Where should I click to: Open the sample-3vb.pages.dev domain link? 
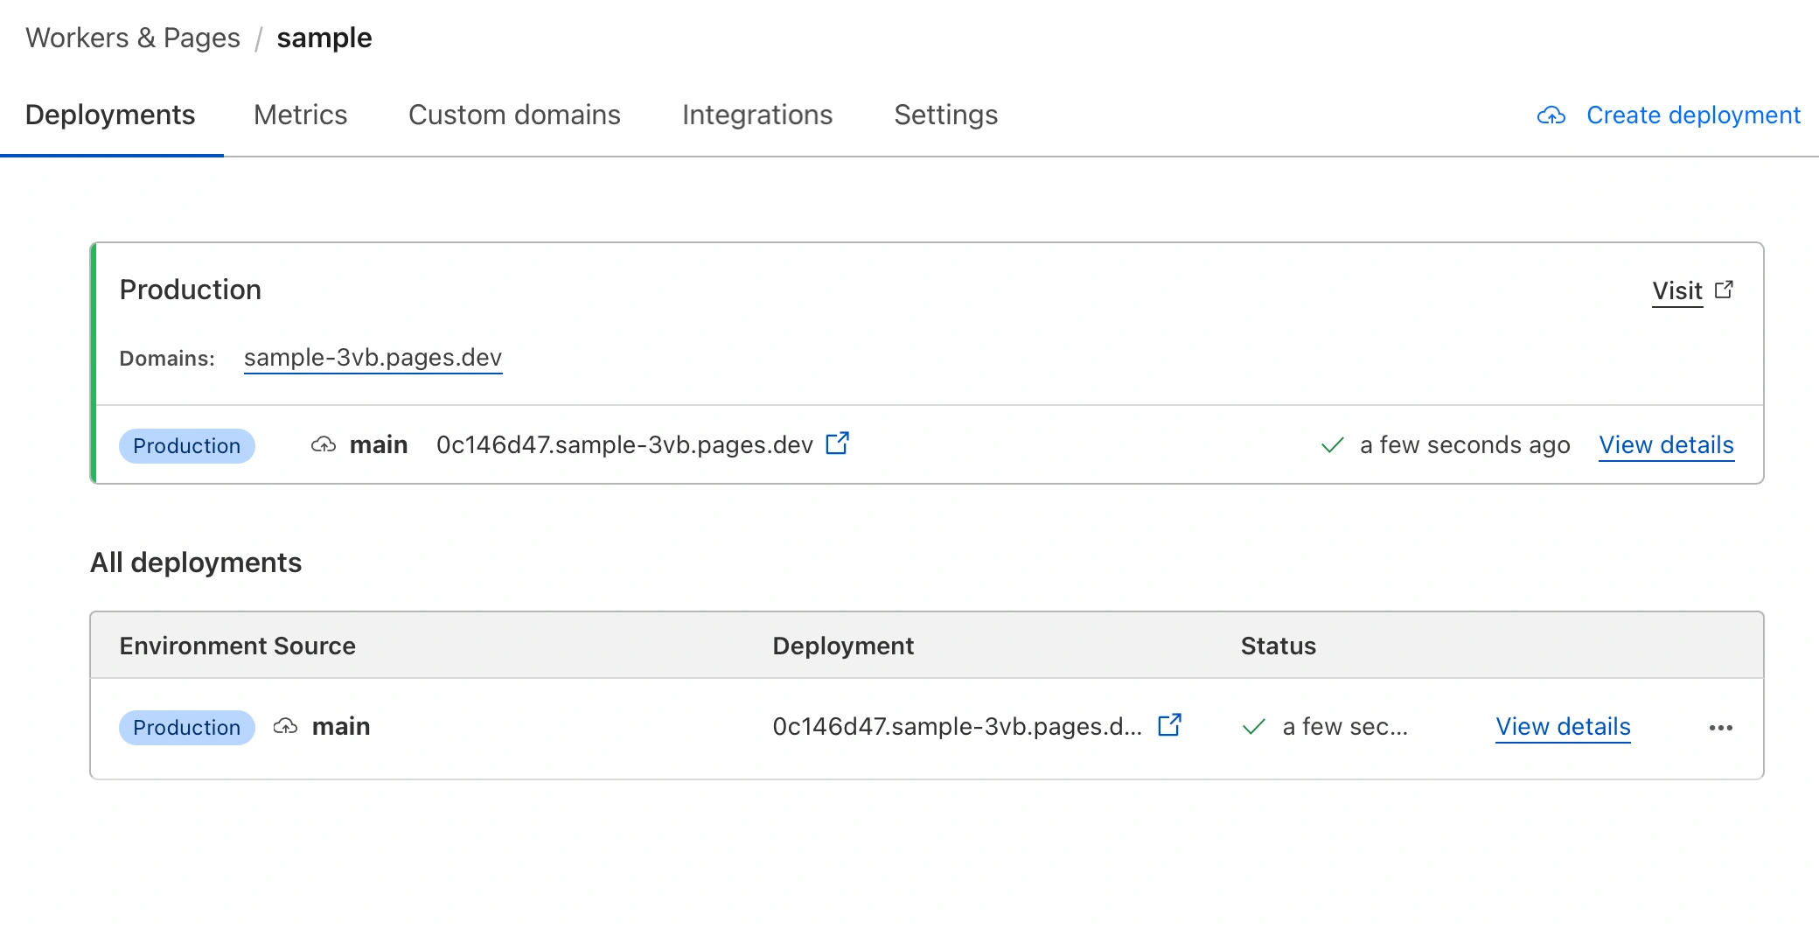tap(373, 358)
